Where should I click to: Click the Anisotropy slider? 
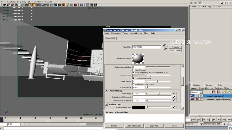[159, 93]
